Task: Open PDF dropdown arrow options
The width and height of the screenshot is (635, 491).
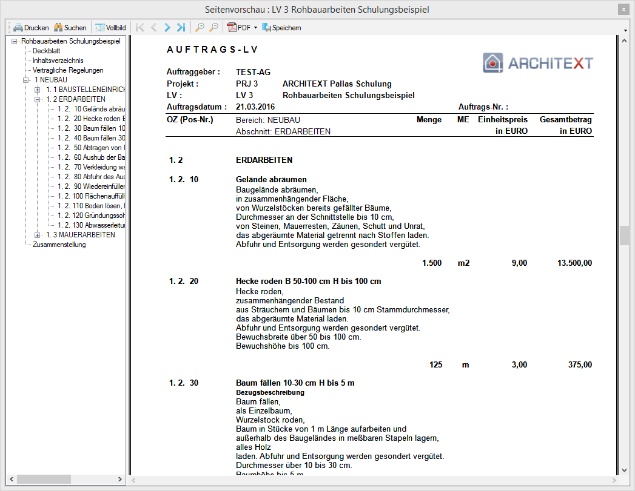Action: [255, 27]
